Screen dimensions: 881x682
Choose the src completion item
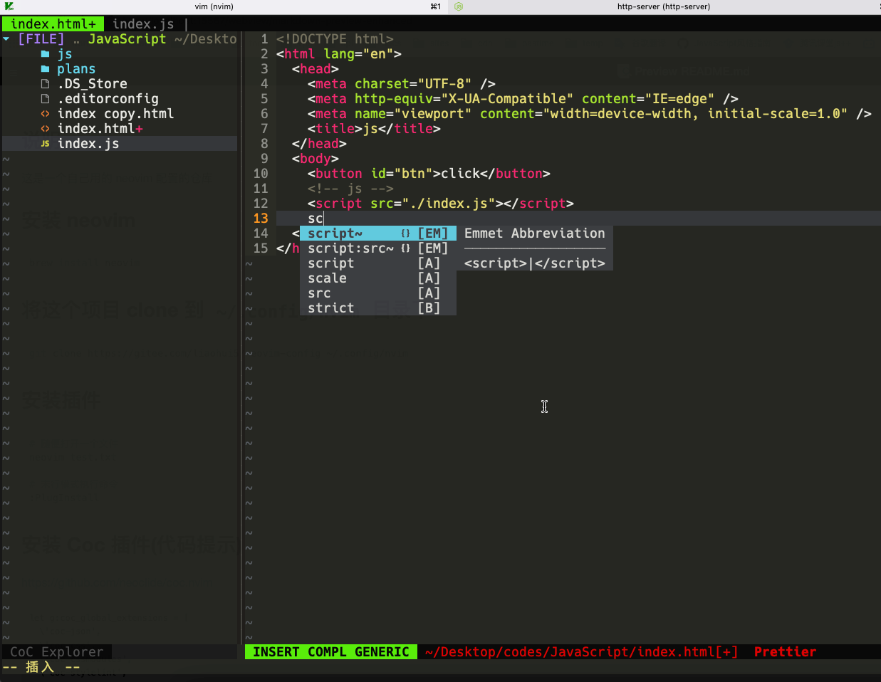(378, 293)
